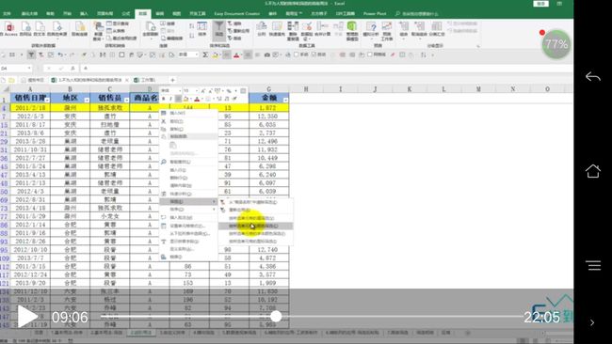612x344 pixels.
Task: Choose 排序 (Sort) in the context menu
Action: click(x=188, y=210)
